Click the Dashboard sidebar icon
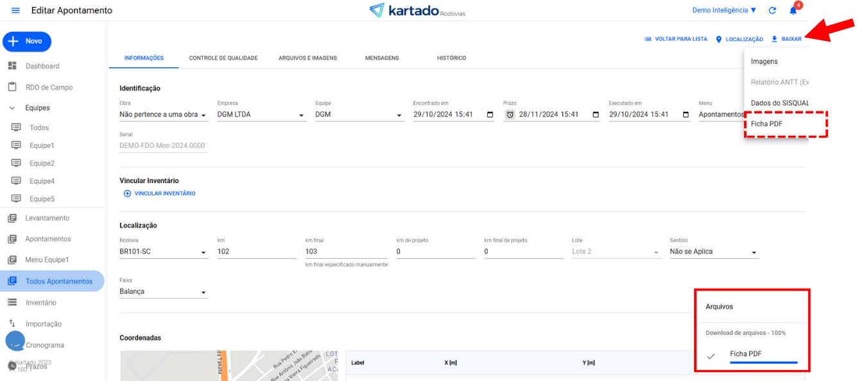Viewport: 857px width, 381px height. point(12,66)
